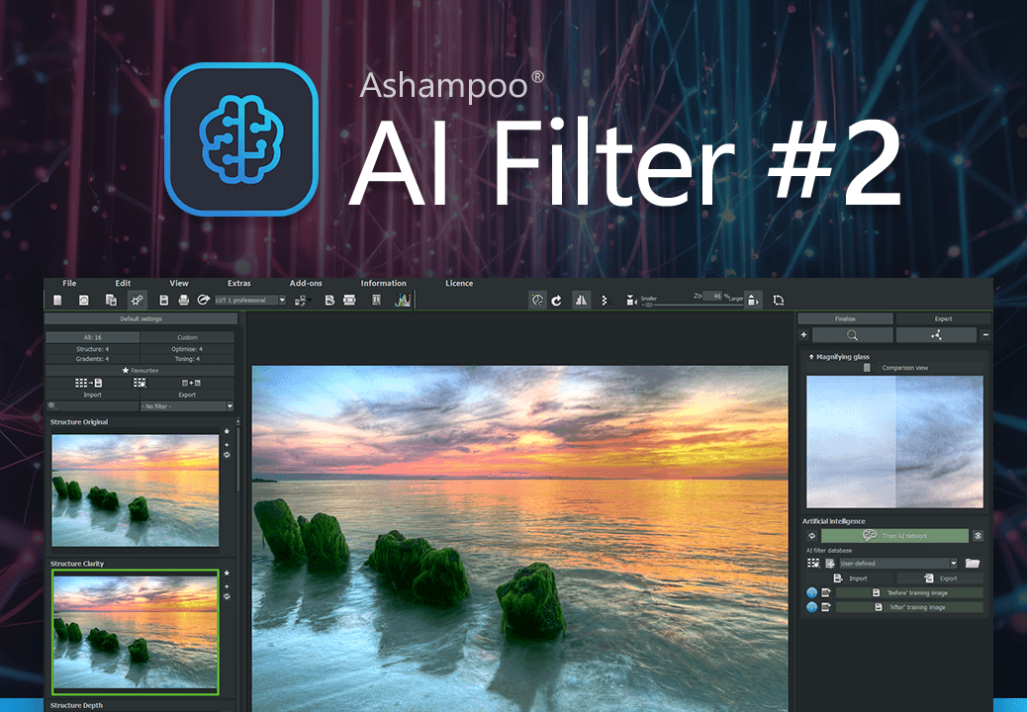The width and height of the screenshot is (1027, 712).
Task: Click the image history clock icon
Action: click(84, 301)
